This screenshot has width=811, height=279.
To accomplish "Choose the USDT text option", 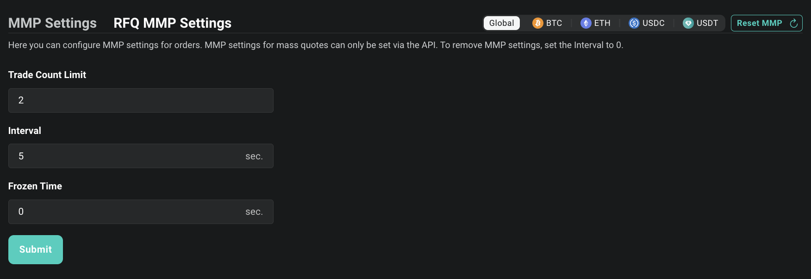I will tap(707, 23).
